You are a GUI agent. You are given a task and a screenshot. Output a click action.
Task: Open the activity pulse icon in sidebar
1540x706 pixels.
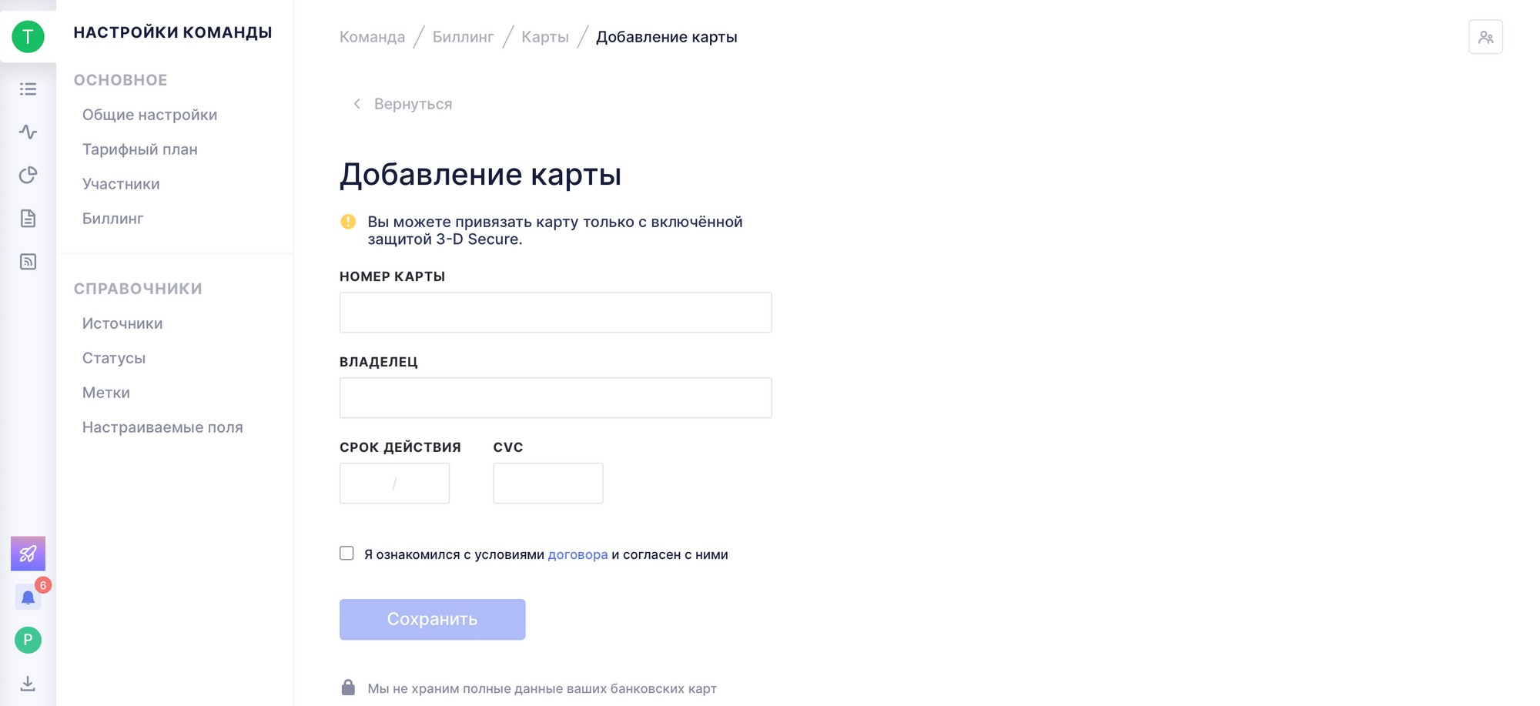(x=28, y=132)
